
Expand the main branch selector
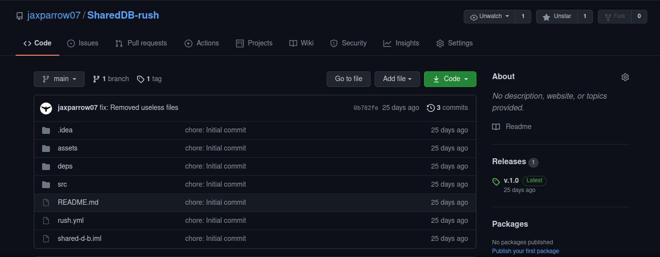(x=59, y=79)
